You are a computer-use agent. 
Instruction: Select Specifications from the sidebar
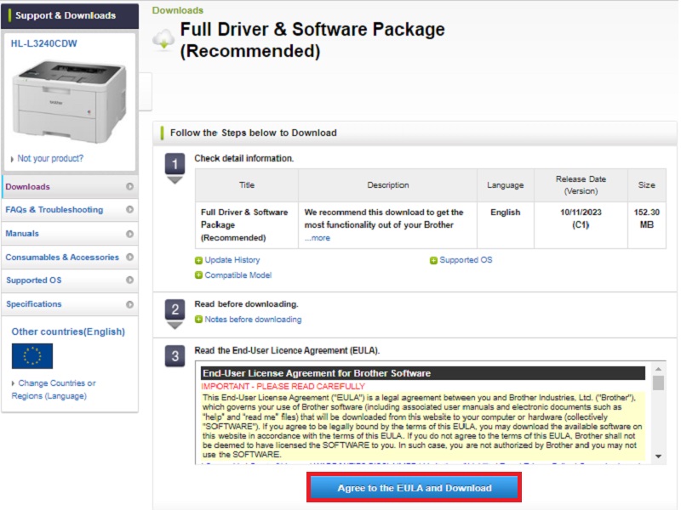click(x=34, y=304)
